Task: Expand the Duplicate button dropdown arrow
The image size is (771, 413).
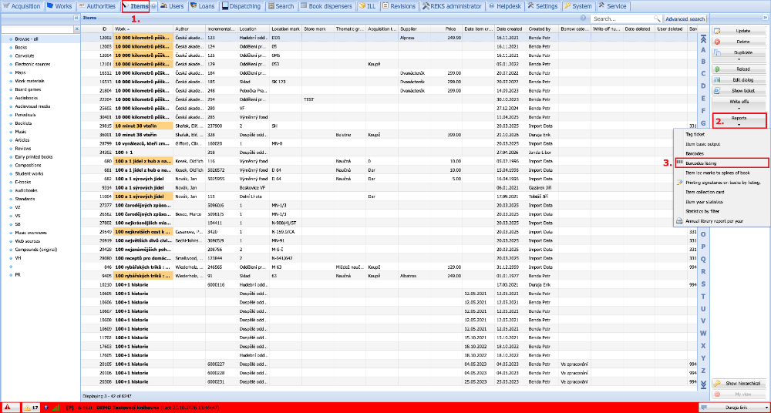Action: [739, 59]
